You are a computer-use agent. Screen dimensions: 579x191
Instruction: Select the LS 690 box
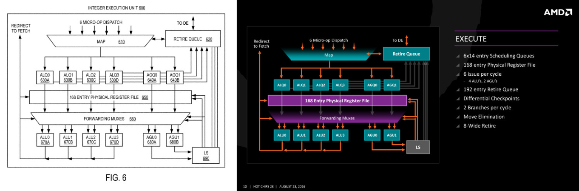[206, 155]
